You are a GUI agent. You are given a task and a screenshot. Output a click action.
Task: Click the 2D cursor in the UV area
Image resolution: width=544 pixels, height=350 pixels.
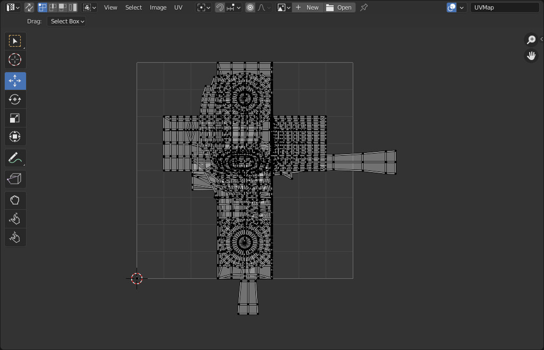pyautogui.click(x=137, y=278)
